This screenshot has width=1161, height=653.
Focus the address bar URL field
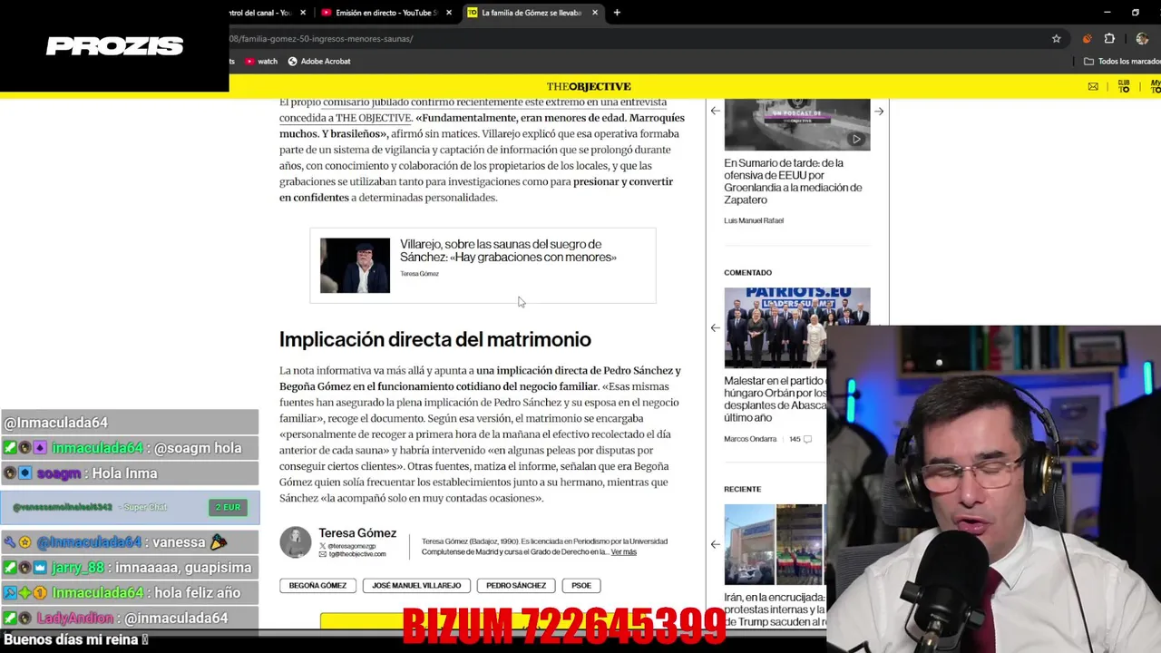point(635,39)
